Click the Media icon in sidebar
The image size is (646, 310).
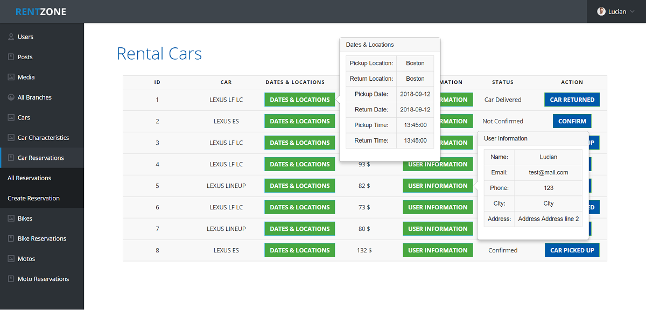(11, 77)
